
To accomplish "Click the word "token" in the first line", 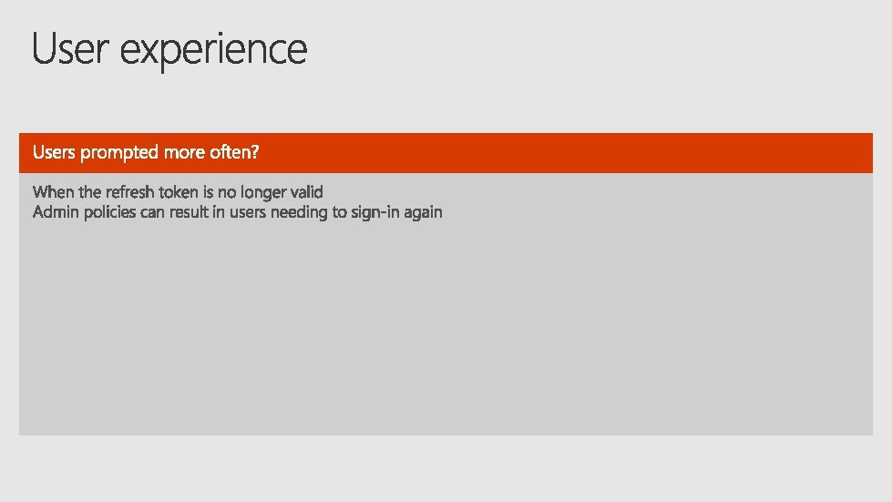I will 179,192.
